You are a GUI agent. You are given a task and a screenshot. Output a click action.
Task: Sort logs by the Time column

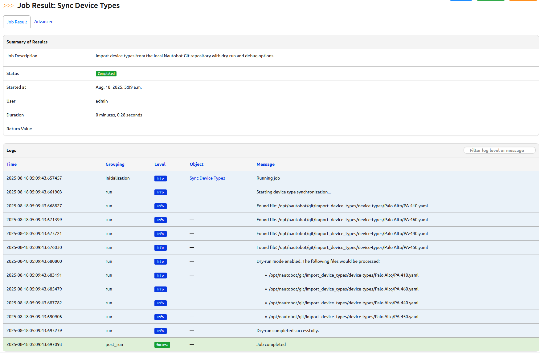click(11, 164)
